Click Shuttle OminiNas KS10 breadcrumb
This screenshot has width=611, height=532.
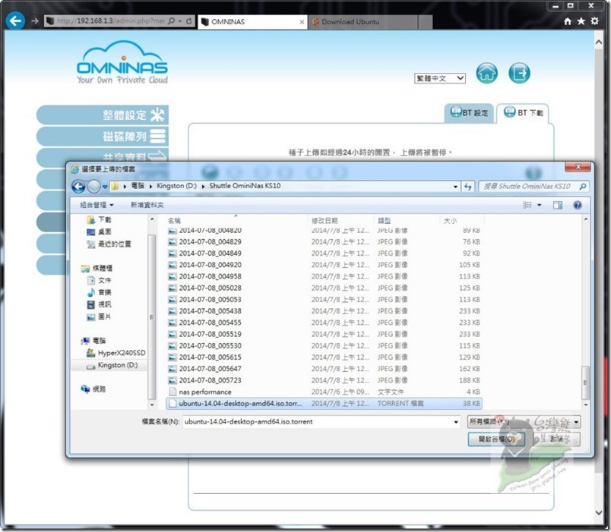(x=245, y=186)
